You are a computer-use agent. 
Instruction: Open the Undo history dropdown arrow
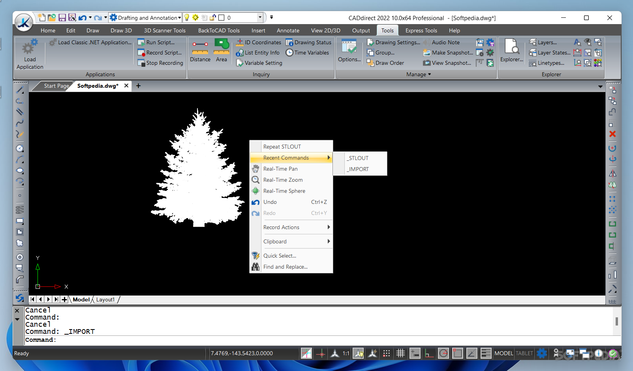pos(90,17)
